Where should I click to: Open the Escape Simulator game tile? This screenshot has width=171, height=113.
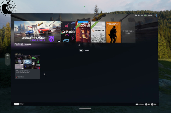click(83, 32)
